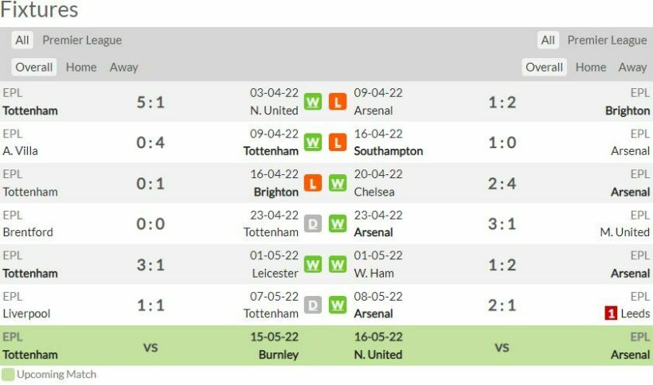Click Tottenham's loss badge against Brighton 16-04-22
Image resolution: width=653 pixels, height=385 pixels.
313,183
